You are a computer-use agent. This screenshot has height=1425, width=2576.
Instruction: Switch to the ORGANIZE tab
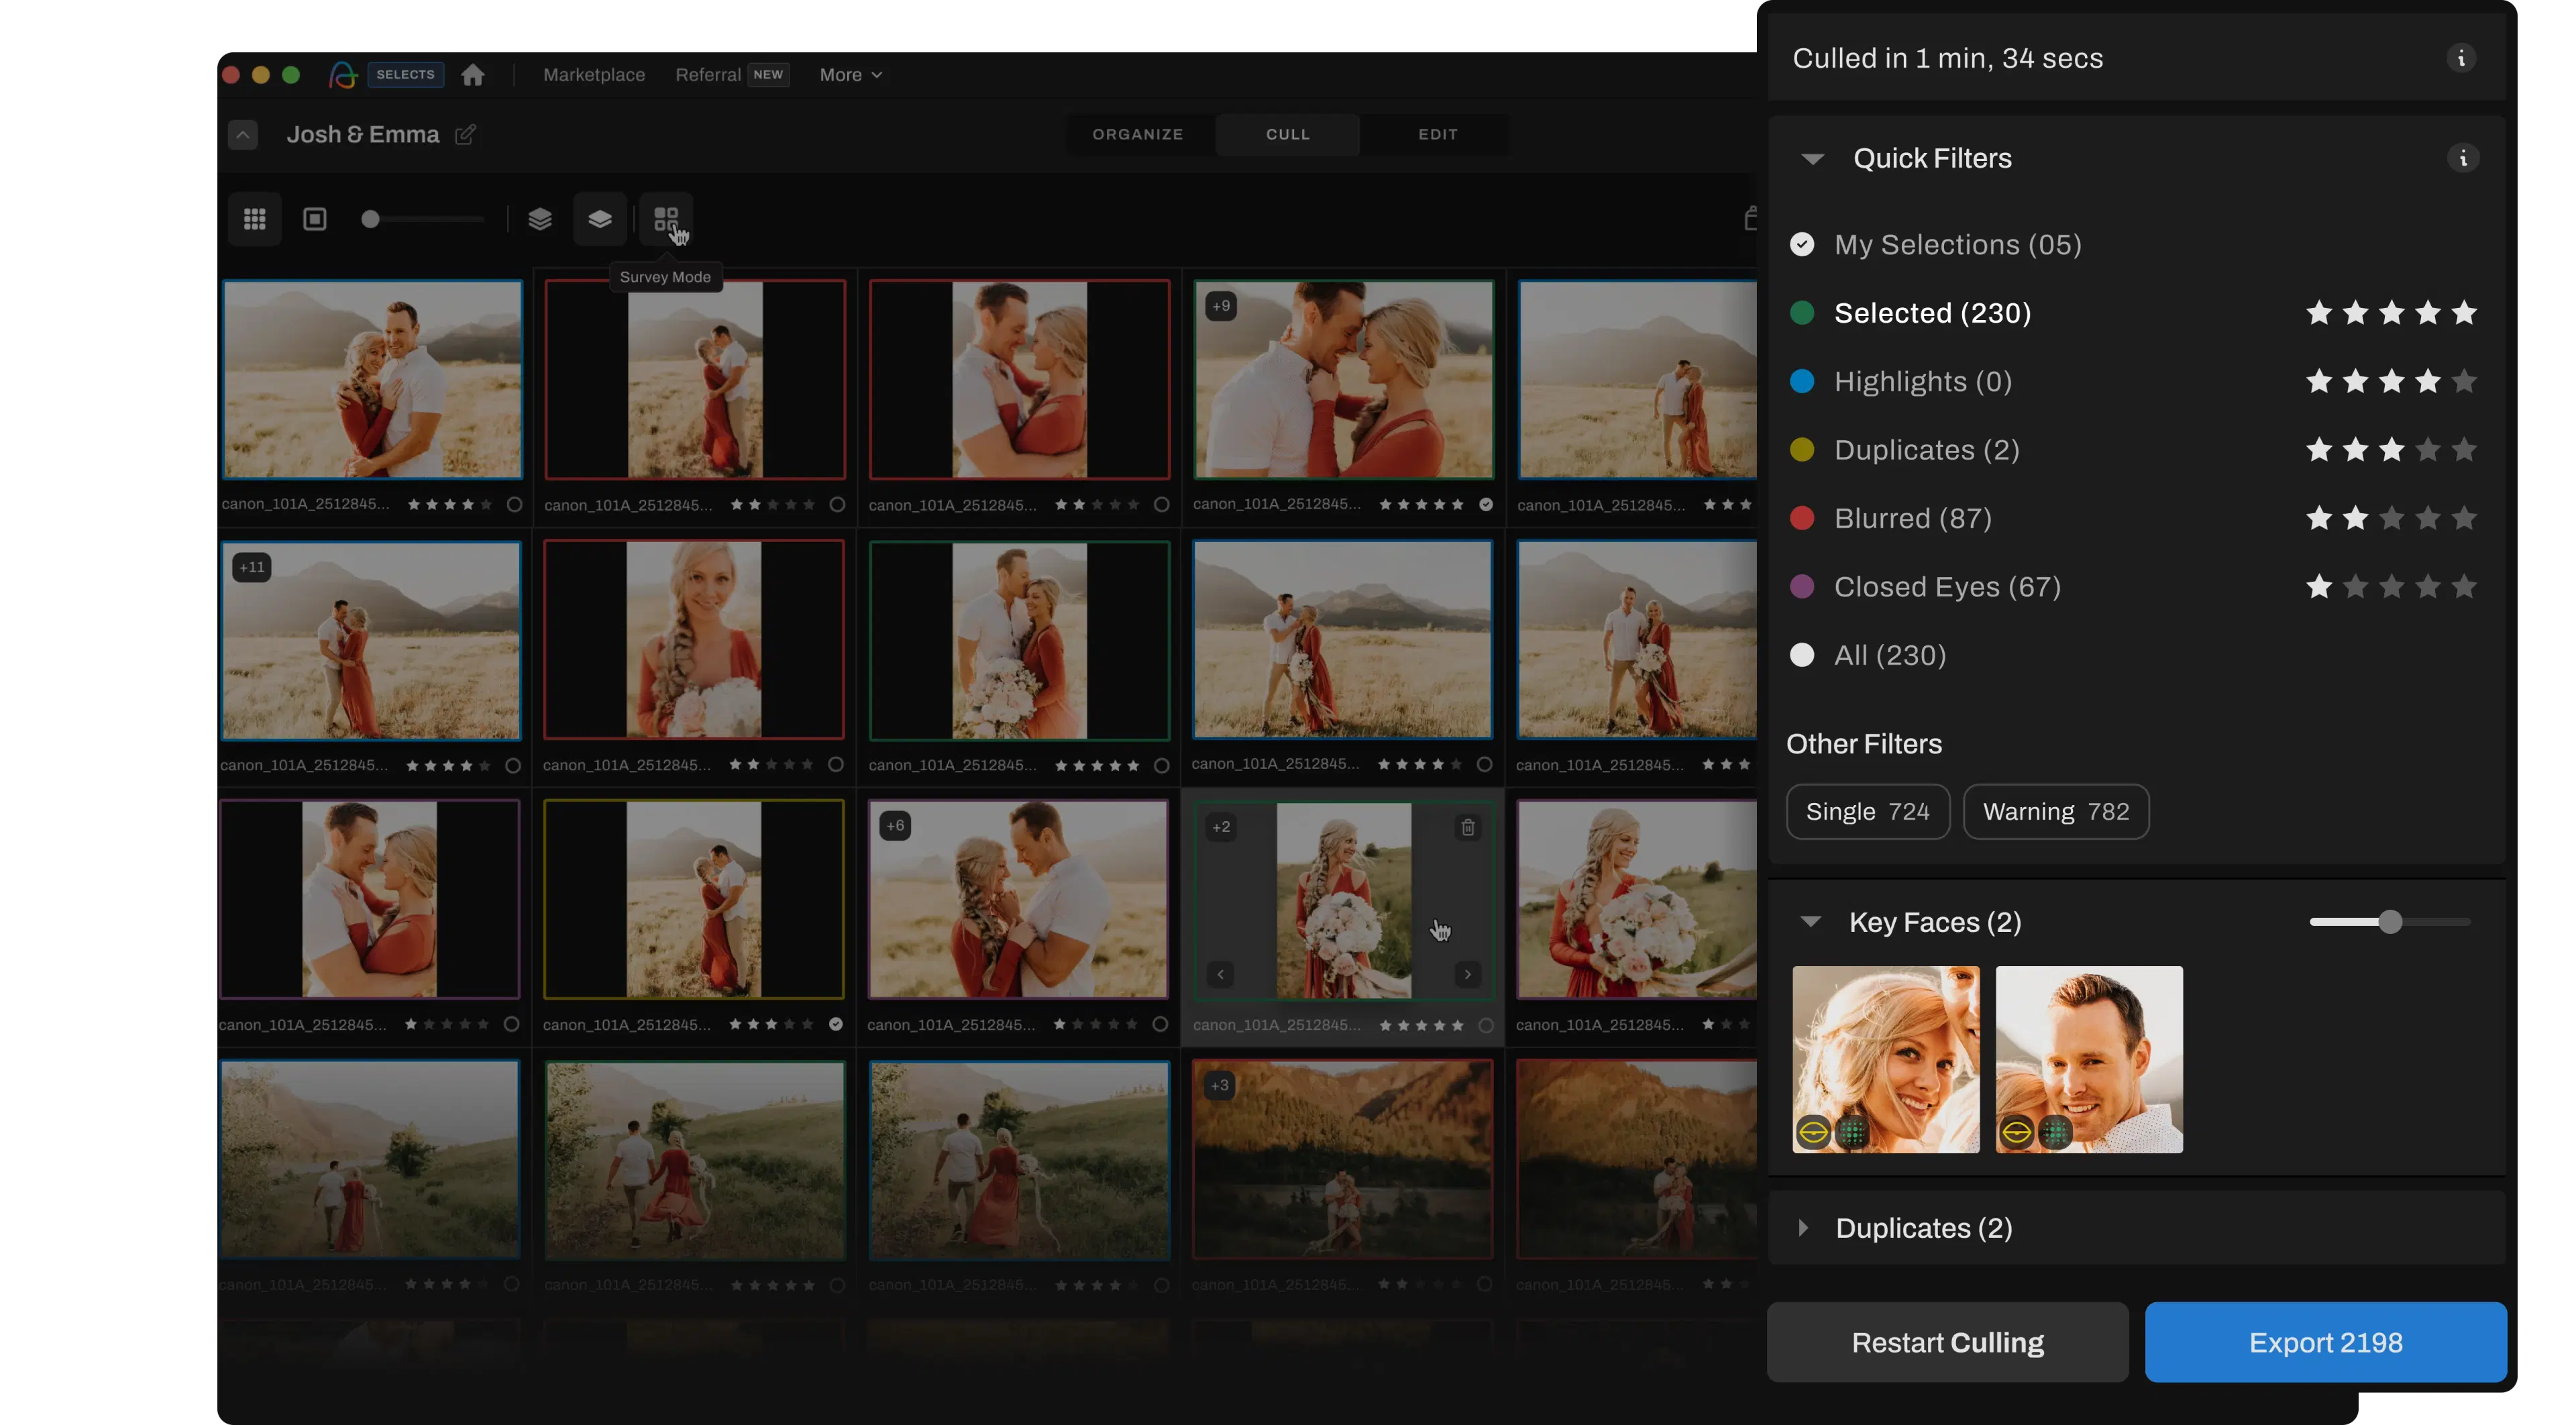pyautogui.click(x=1138, y=134)
